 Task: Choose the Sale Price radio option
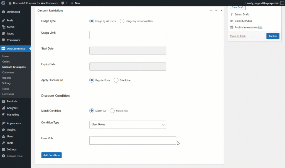116,80
